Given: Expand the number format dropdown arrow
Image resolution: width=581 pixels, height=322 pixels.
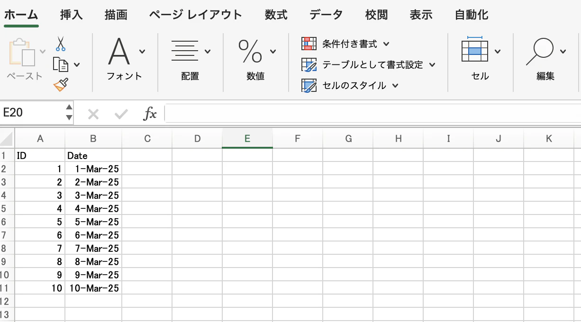Looking at the screenshot, I should coord(273,51).
